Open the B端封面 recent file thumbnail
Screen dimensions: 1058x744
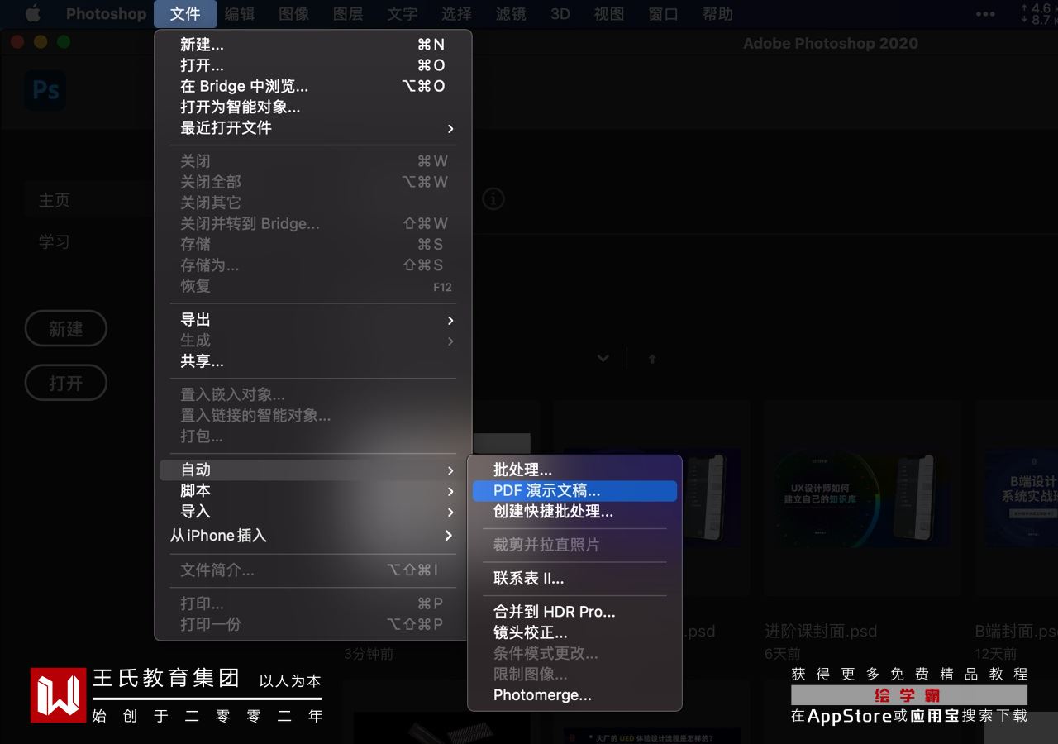click(1017, 498)
